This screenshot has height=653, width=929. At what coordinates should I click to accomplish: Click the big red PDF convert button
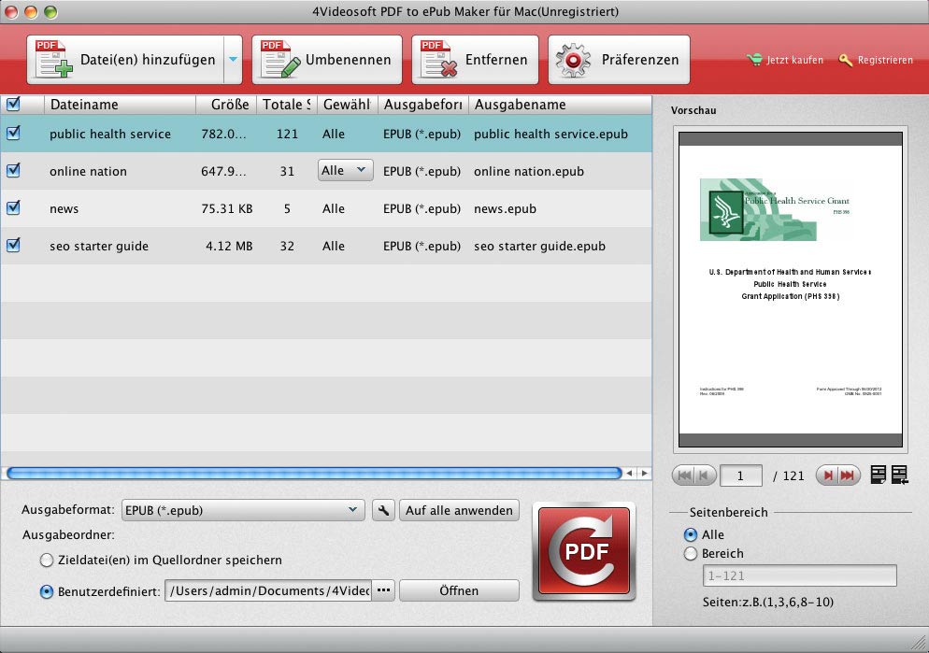tap(584, 551)
